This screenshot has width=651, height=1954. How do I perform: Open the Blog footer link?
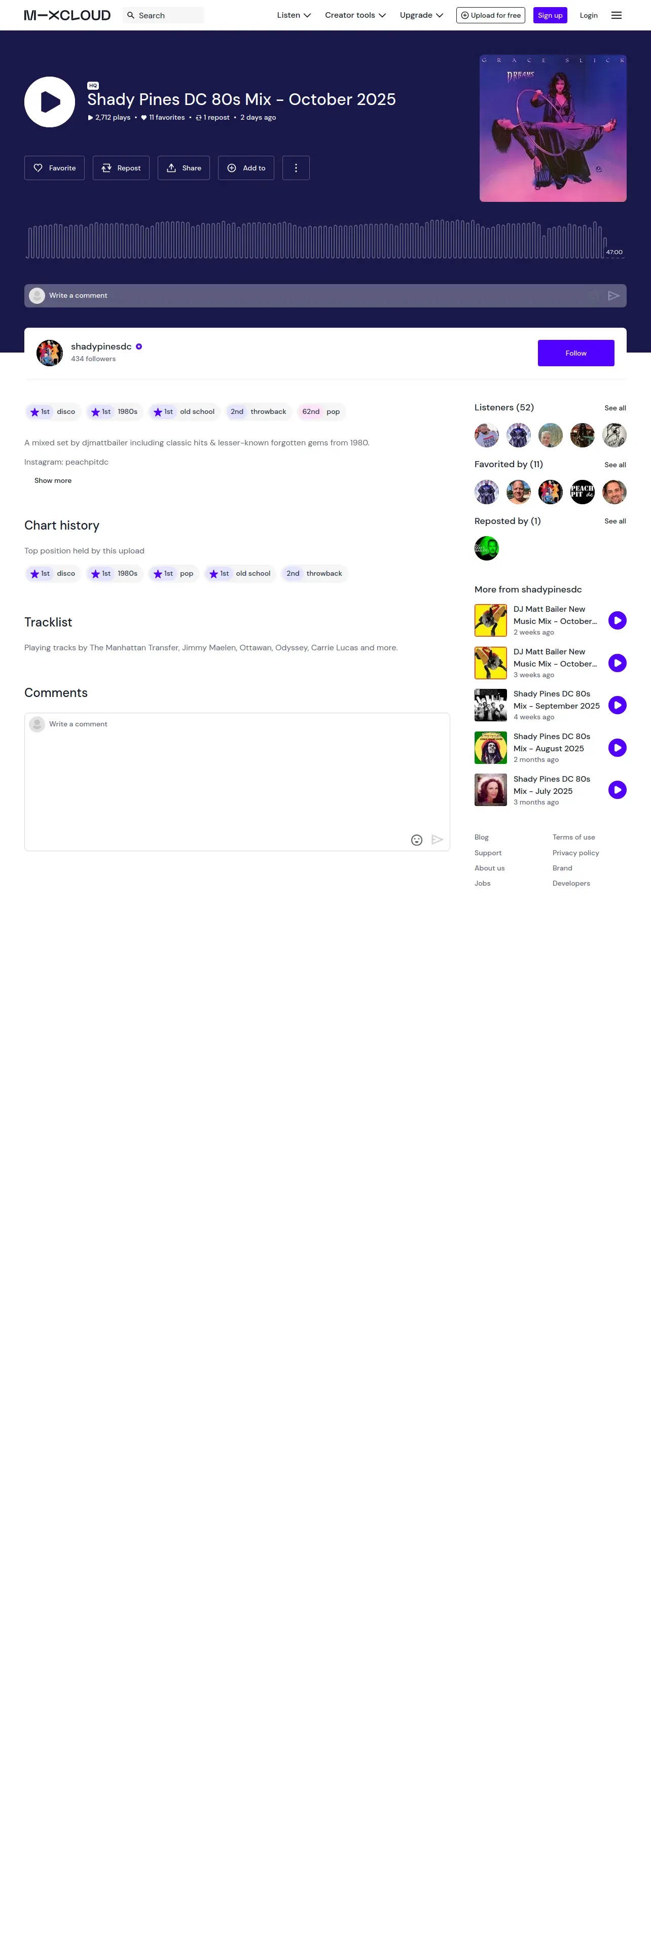click(x=482, y=838)
